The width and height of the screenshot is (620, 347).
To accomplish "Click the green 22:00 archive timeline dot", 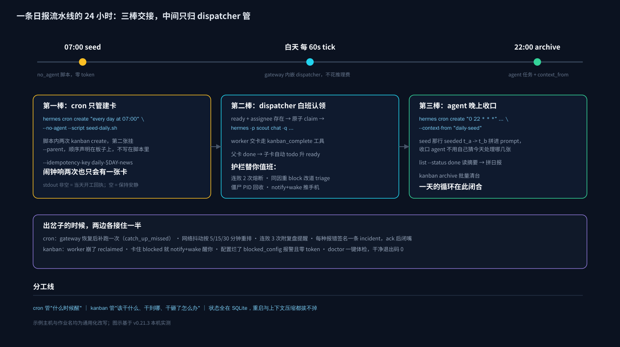I will click(x=537, y=62).
